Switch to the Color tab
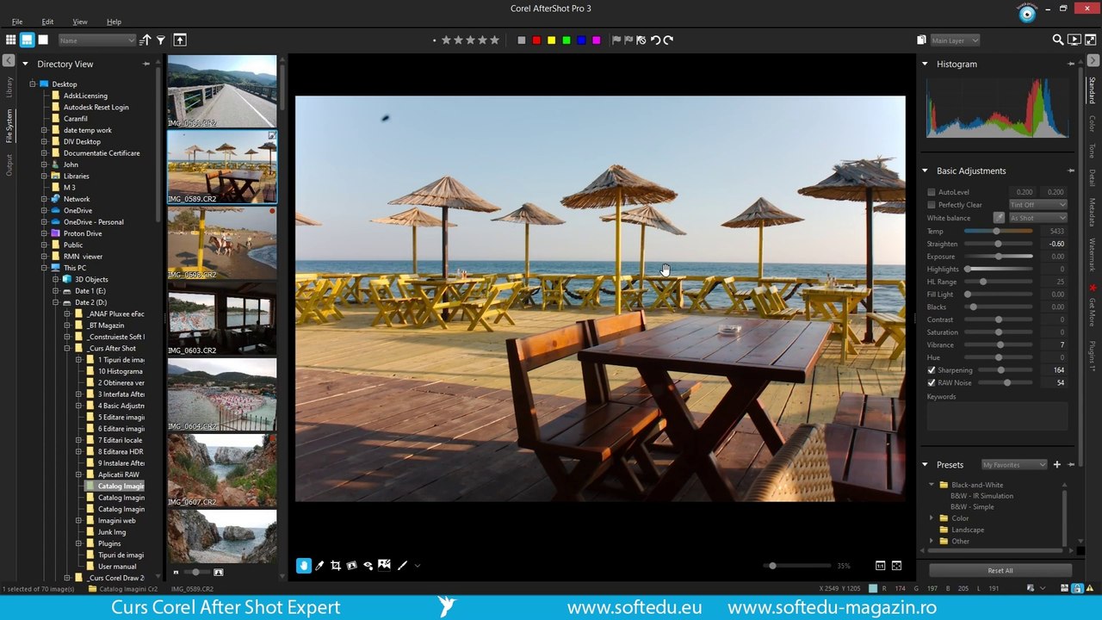Screen dimensions: 1102x620 coord(1093,124)
